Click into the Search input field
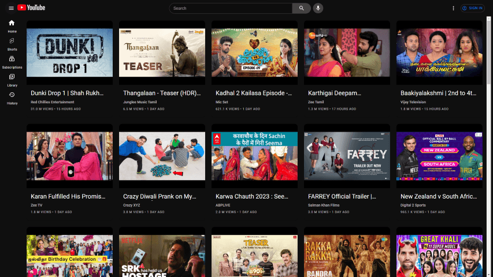Viewport: 493px width, 277px height. 231,8
